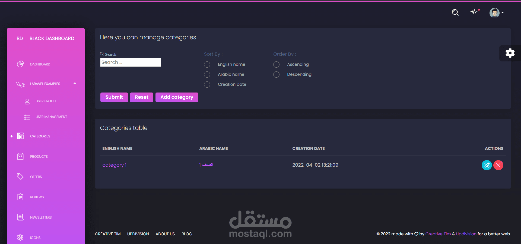Open UPDIVISION footer link

point(138,234)
